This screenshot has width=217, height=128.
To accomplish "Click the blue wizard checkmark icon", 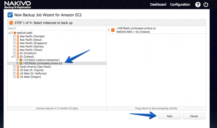I will [10, 15].
